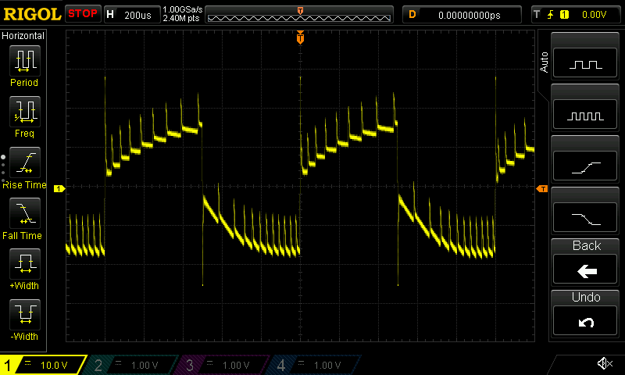This screenshot has height=375, width=625.
Task: Select the Freq measurement icon
Action: (25, 112)
